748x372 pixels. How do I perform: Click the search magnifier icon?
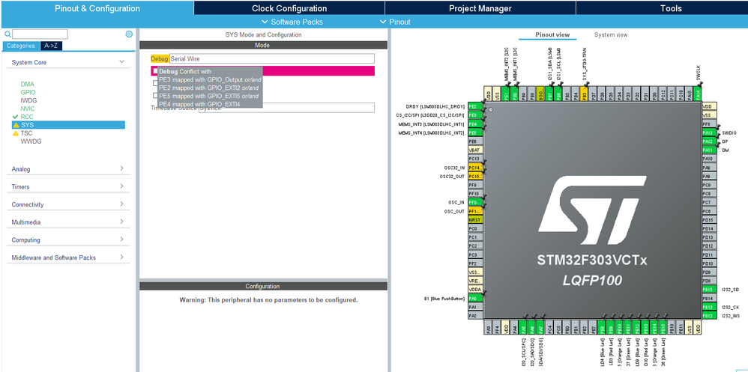[7, 34]
